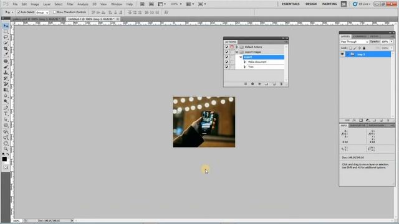
Task: Switch to the Essentials workspace
Action: [291, 4]
